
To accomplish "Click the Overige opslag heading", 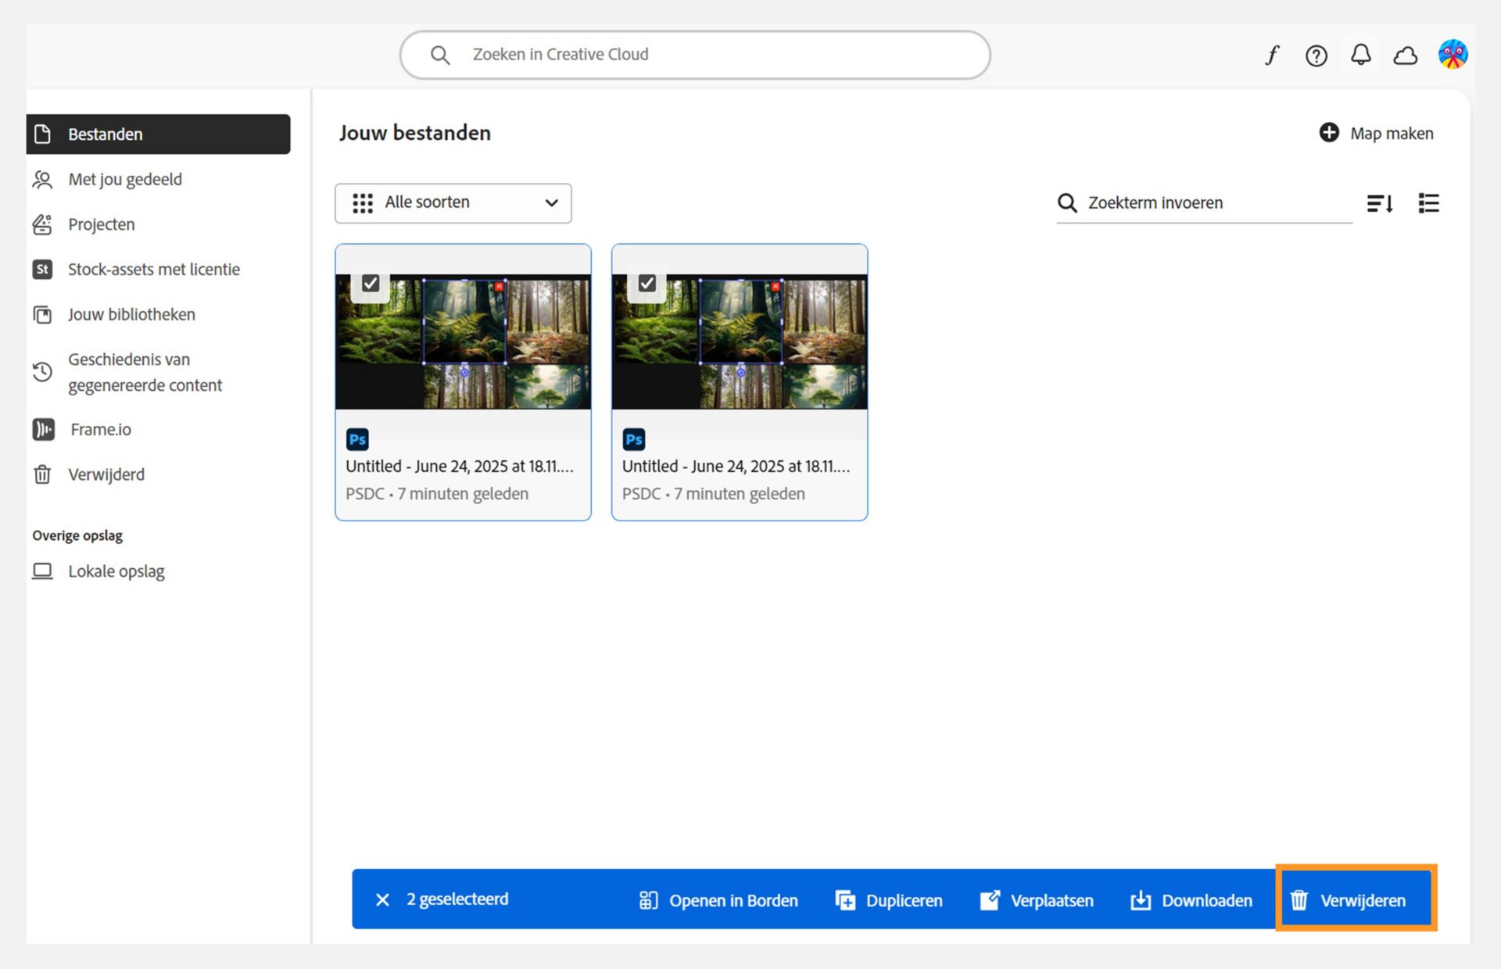I will click(77, 536).
